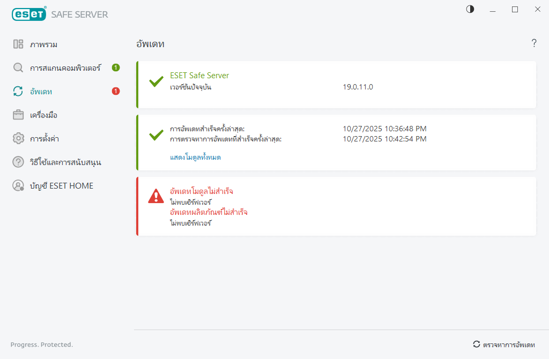This screenshot has height=359, width=549.
Task: Click the red warning triangle for failed update
Action: click(155, 197)
